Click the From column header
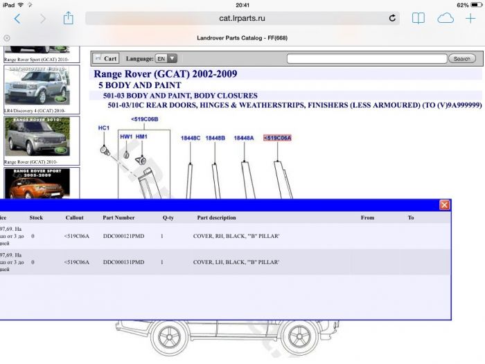 367,218
